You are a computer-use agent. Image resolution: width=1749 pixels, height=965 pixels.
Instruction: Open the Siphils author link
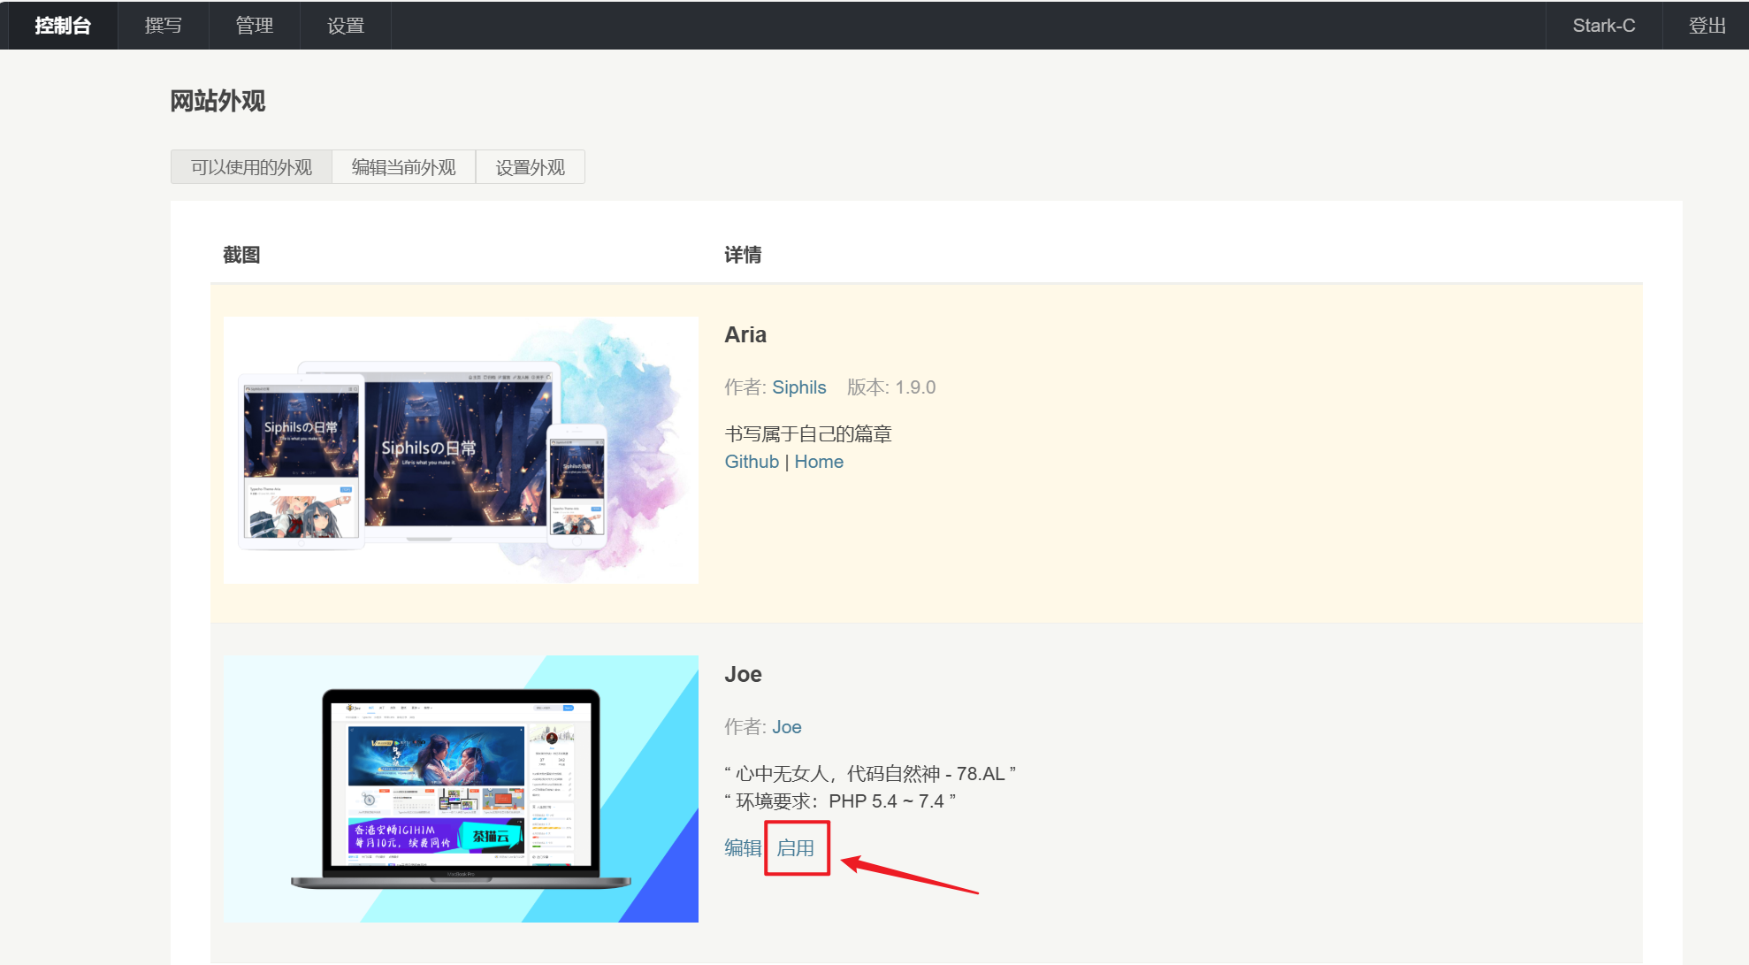pyautogui.click(x=798, y=387)
